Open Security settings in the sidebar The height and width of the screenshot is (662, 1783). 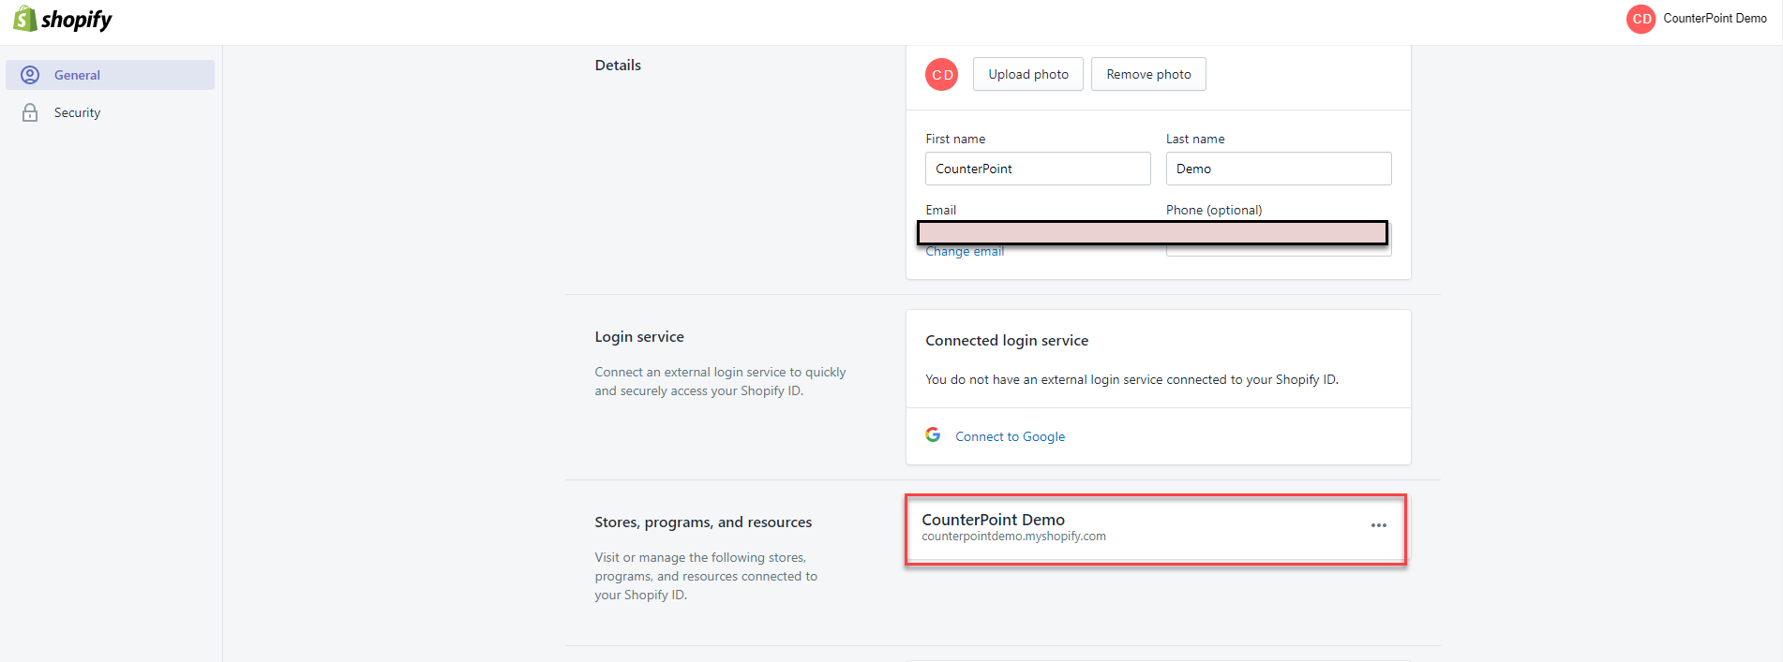111,112
